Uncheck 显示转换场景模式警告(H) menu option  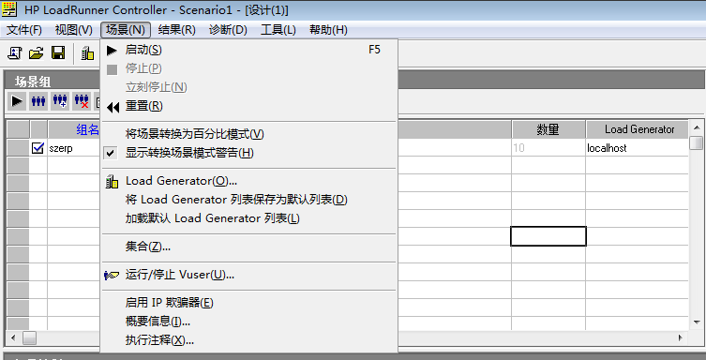click(x=249, y=153)
